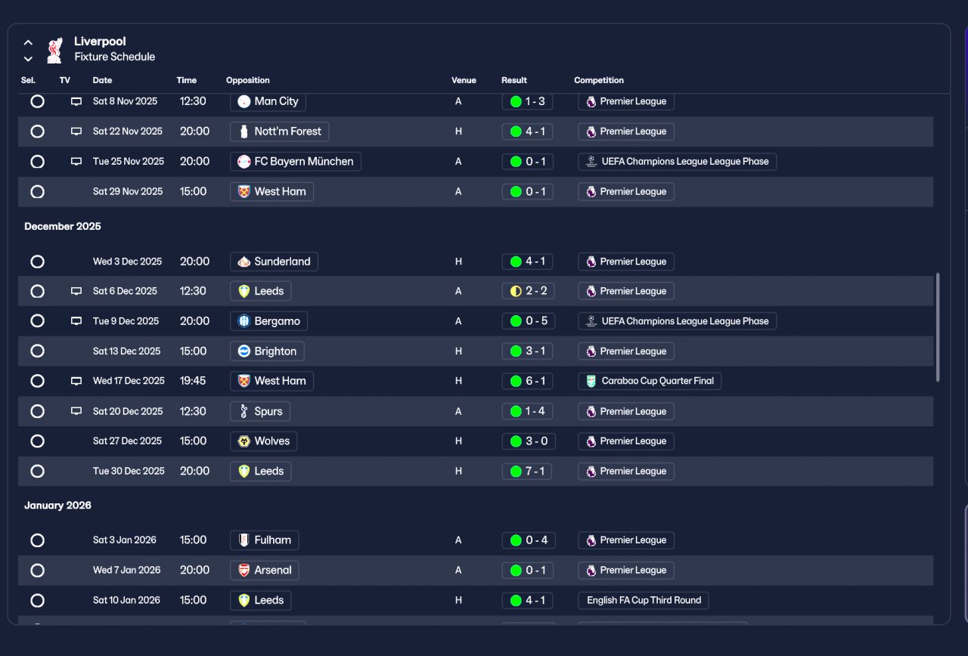Sort fixtures by Venue column header

[464, 80]
